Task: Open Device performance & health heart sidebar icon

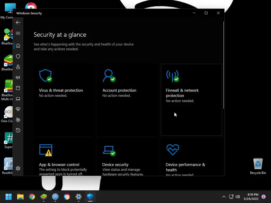Action: (x=18, y=109)
